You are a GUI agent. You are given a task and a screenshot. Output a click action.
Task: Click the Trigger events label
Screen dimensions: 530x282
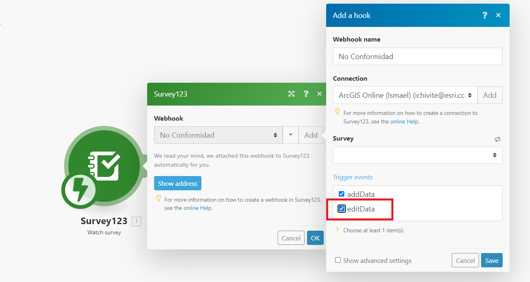(x=353, y=177)
